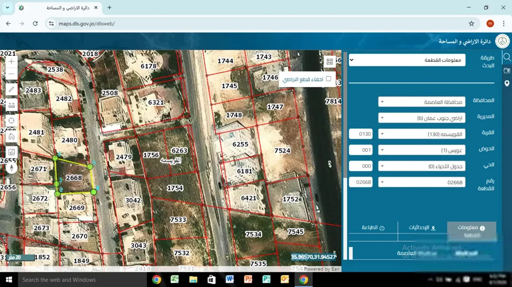Select the معلومات information tab

click(472, 231)
